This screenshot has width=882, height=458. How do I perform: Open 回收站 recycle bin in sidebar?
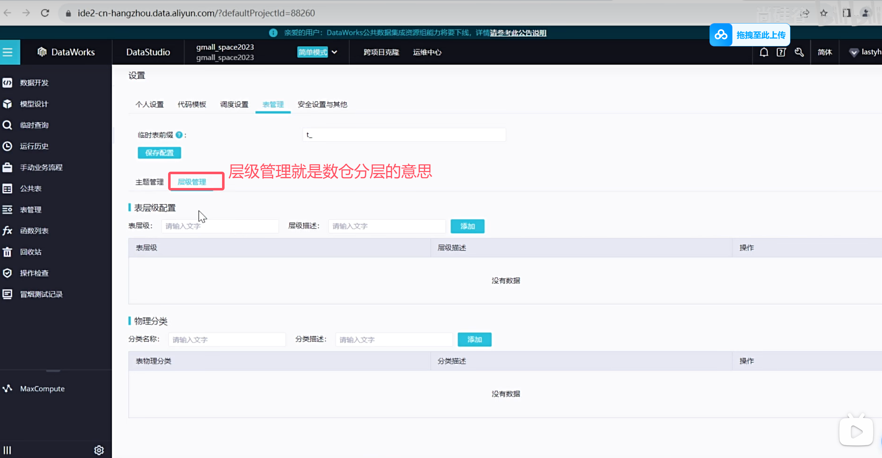30,252
